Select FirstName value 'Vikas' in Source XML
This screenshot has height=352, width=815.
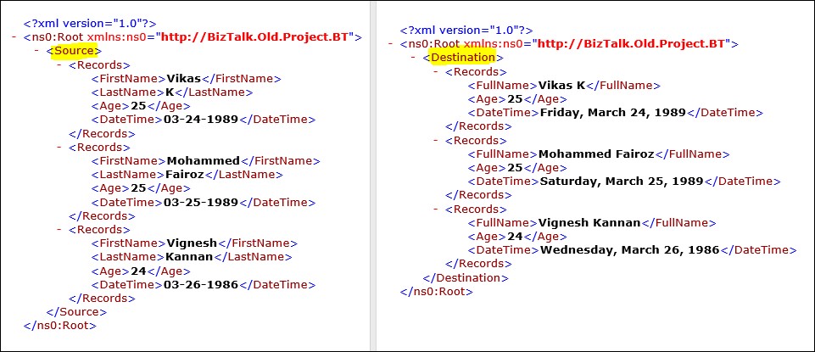(183, 79)
